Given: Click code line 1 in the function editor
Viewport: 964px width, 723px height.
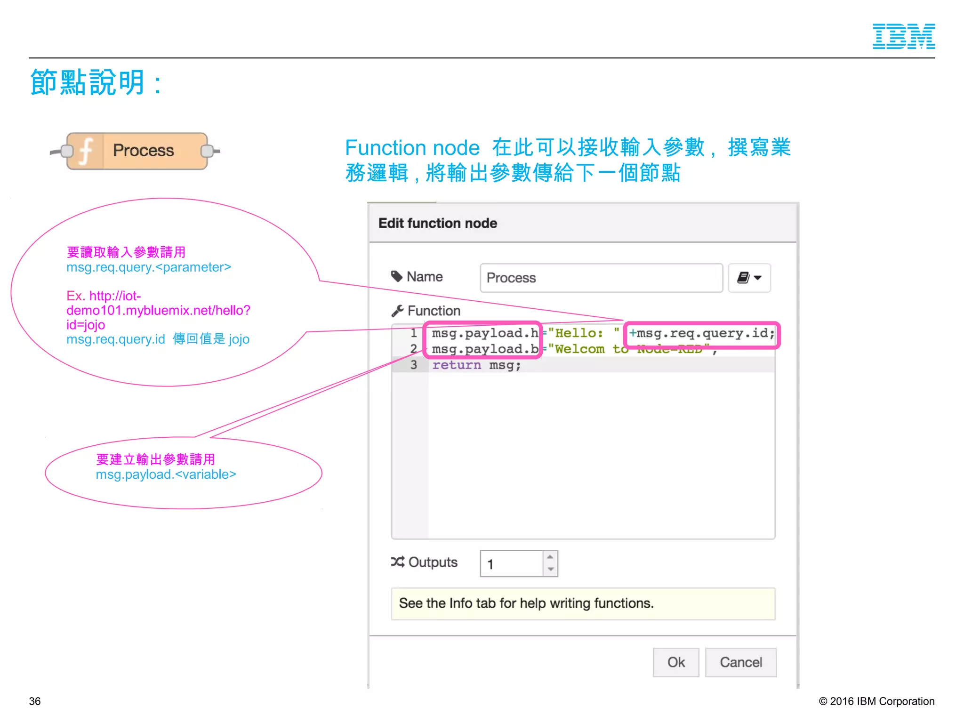Looking at the screenshot, I should [x=602, y=333].
